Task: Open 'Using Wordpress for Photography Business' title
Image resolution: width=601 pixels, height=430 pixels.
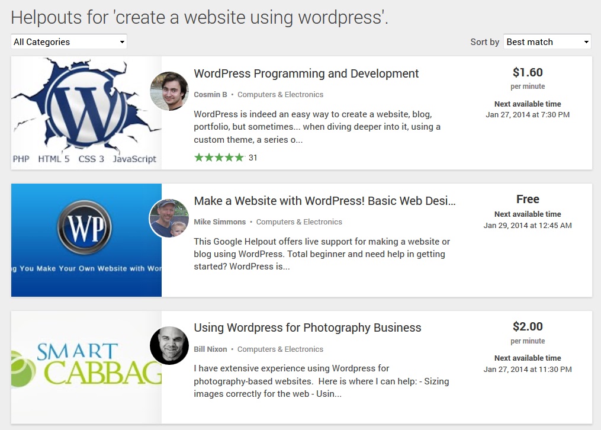Action: pos(307,328)
